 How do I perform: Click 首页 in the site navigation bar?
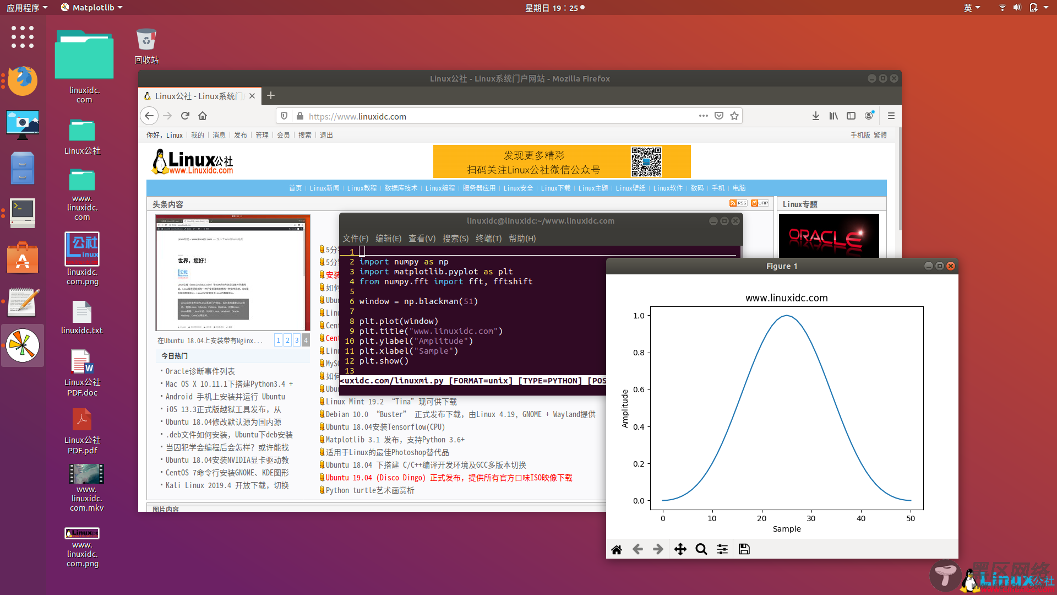tap(295, 188)
